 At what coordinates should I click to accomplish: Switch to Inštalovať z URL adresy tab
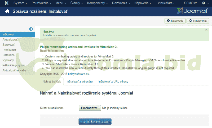[x=113, y=82]
